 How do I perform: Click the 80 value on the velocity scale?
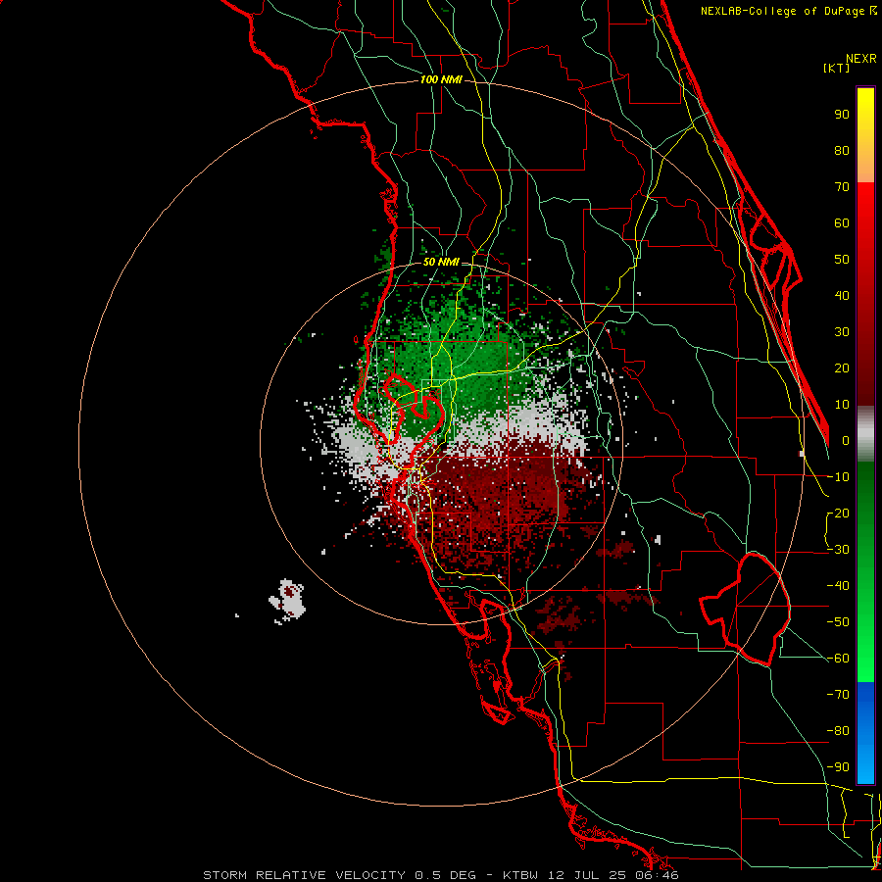[842, 150]
